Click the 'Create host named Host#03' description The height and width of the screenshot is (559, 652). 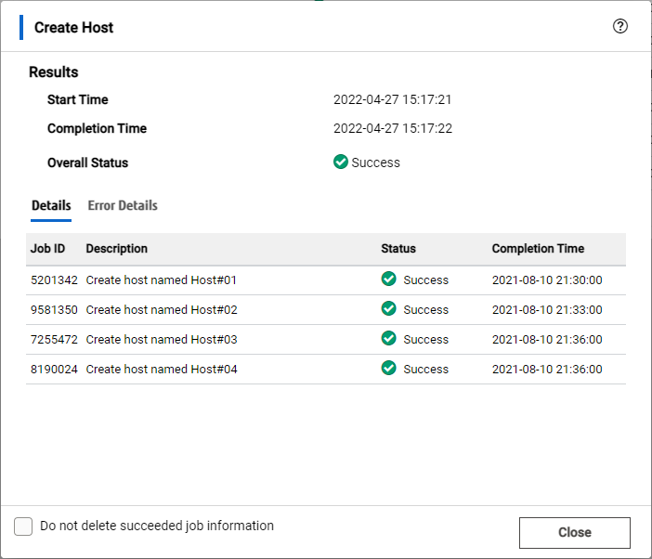162,339
